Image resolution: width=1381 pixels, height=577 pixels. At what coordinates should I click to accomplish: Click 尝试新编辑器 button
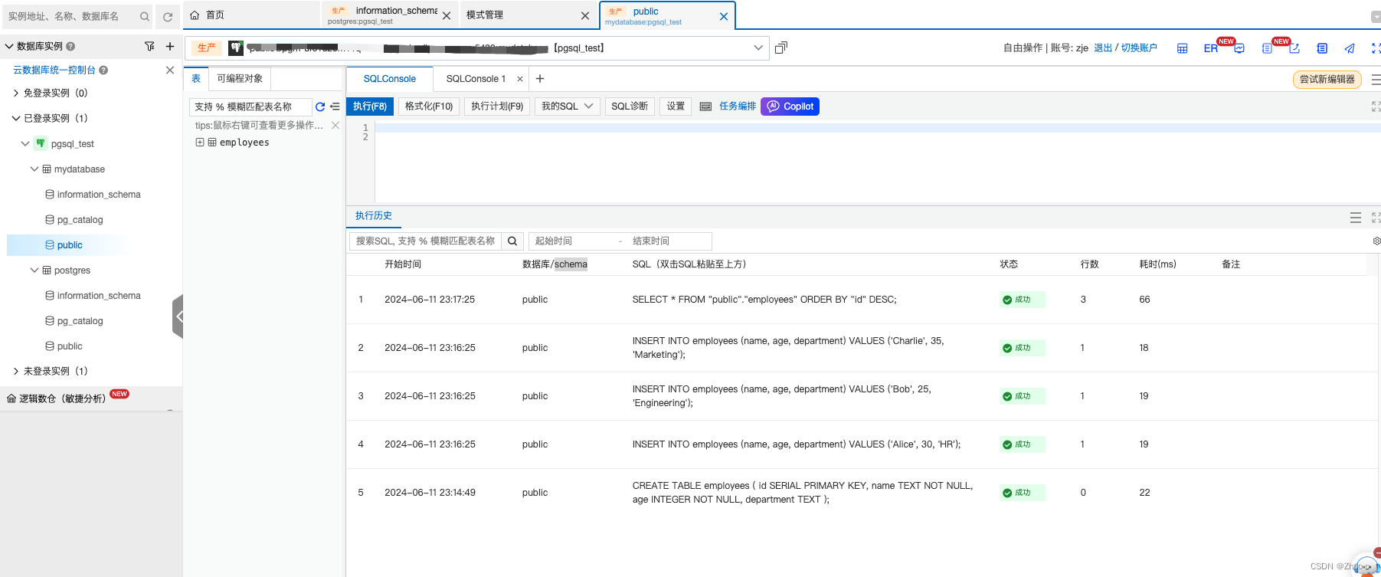pyautogui.click(x=1327, y=79)
